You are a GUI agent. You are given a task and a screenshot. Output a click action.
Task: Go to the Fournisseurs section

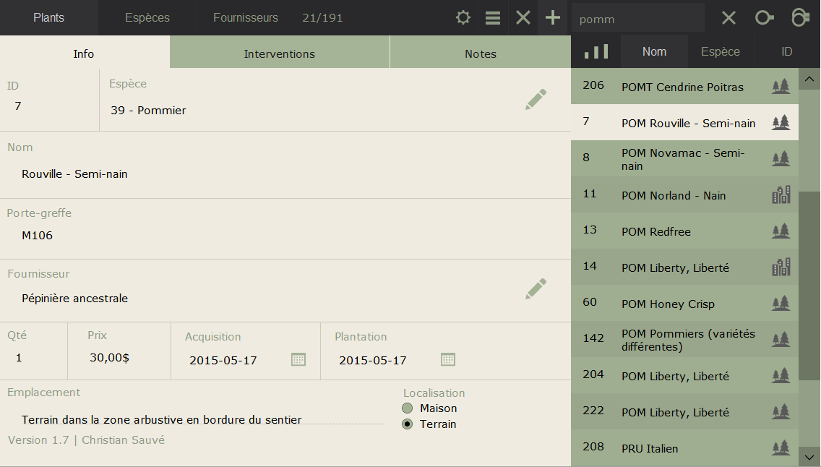pyautogui.click(x=246, y=18)
